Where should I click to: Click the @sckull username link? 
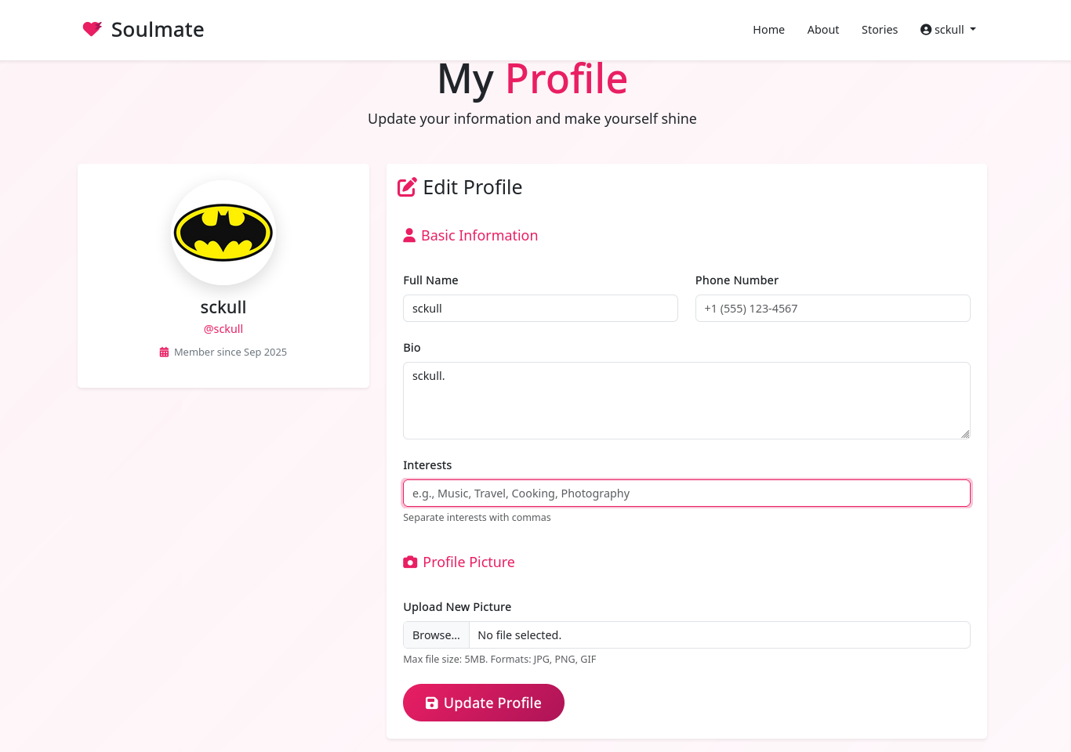click(223, 329)
